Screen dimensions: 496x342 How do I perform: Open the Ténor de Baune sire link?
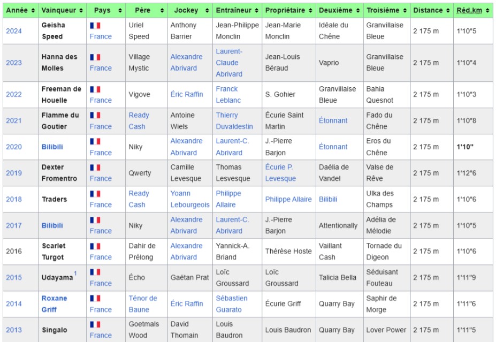143,303
